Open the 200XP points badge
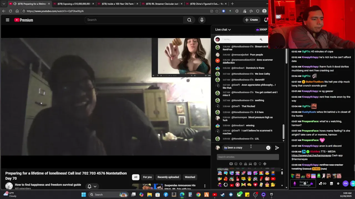355x199 pixels. tap(262, 30)
